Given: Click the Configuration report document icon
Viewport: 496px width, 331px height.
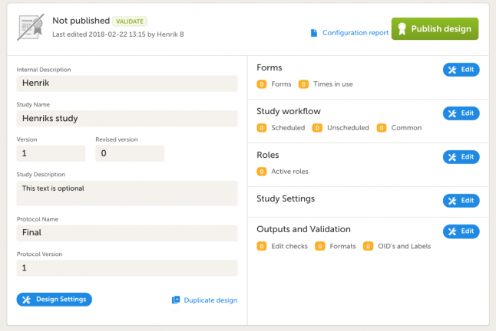Looking at the screenshot, I should (x=313, y=33).
